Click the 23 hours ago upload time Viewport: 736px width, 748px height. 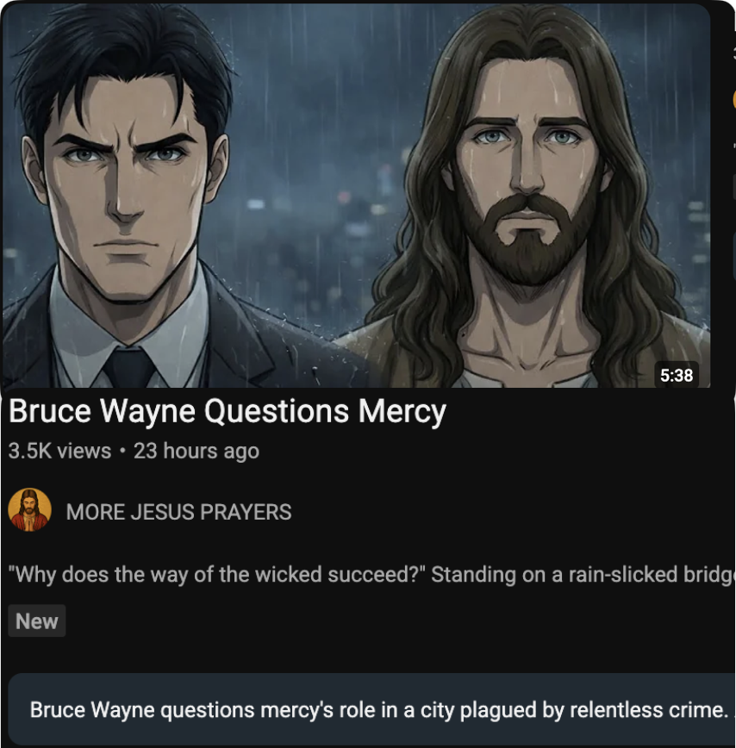click(x=196, y=451)
